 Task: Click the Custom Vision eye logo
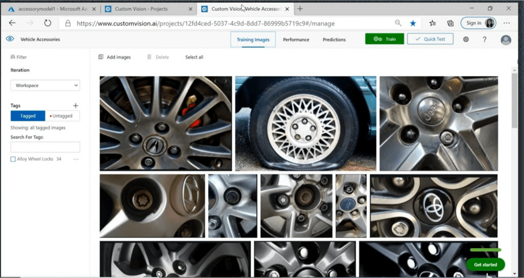pos(10,39)
